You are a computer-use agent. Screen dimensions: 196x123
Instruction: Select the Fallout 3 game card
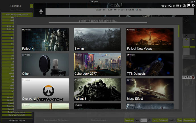click(97, 90)
